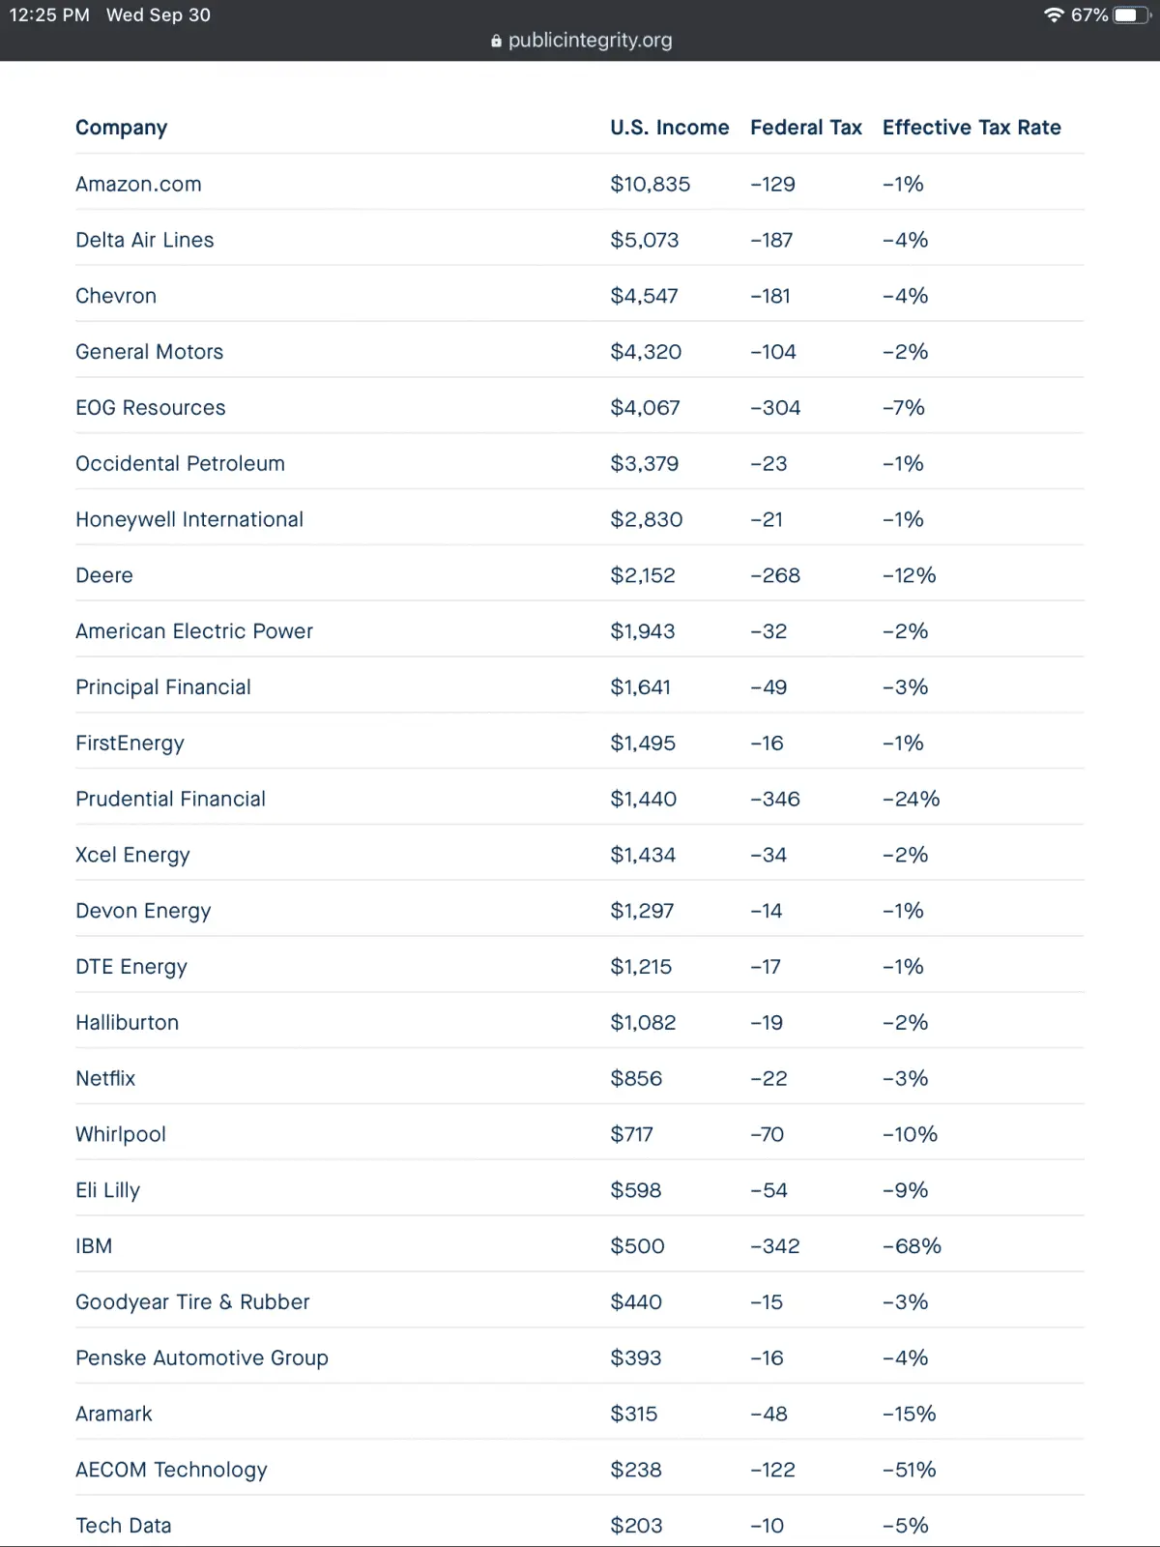
Task: Tap the lock icon beside the URL
Action: click(x=496, y=41)
